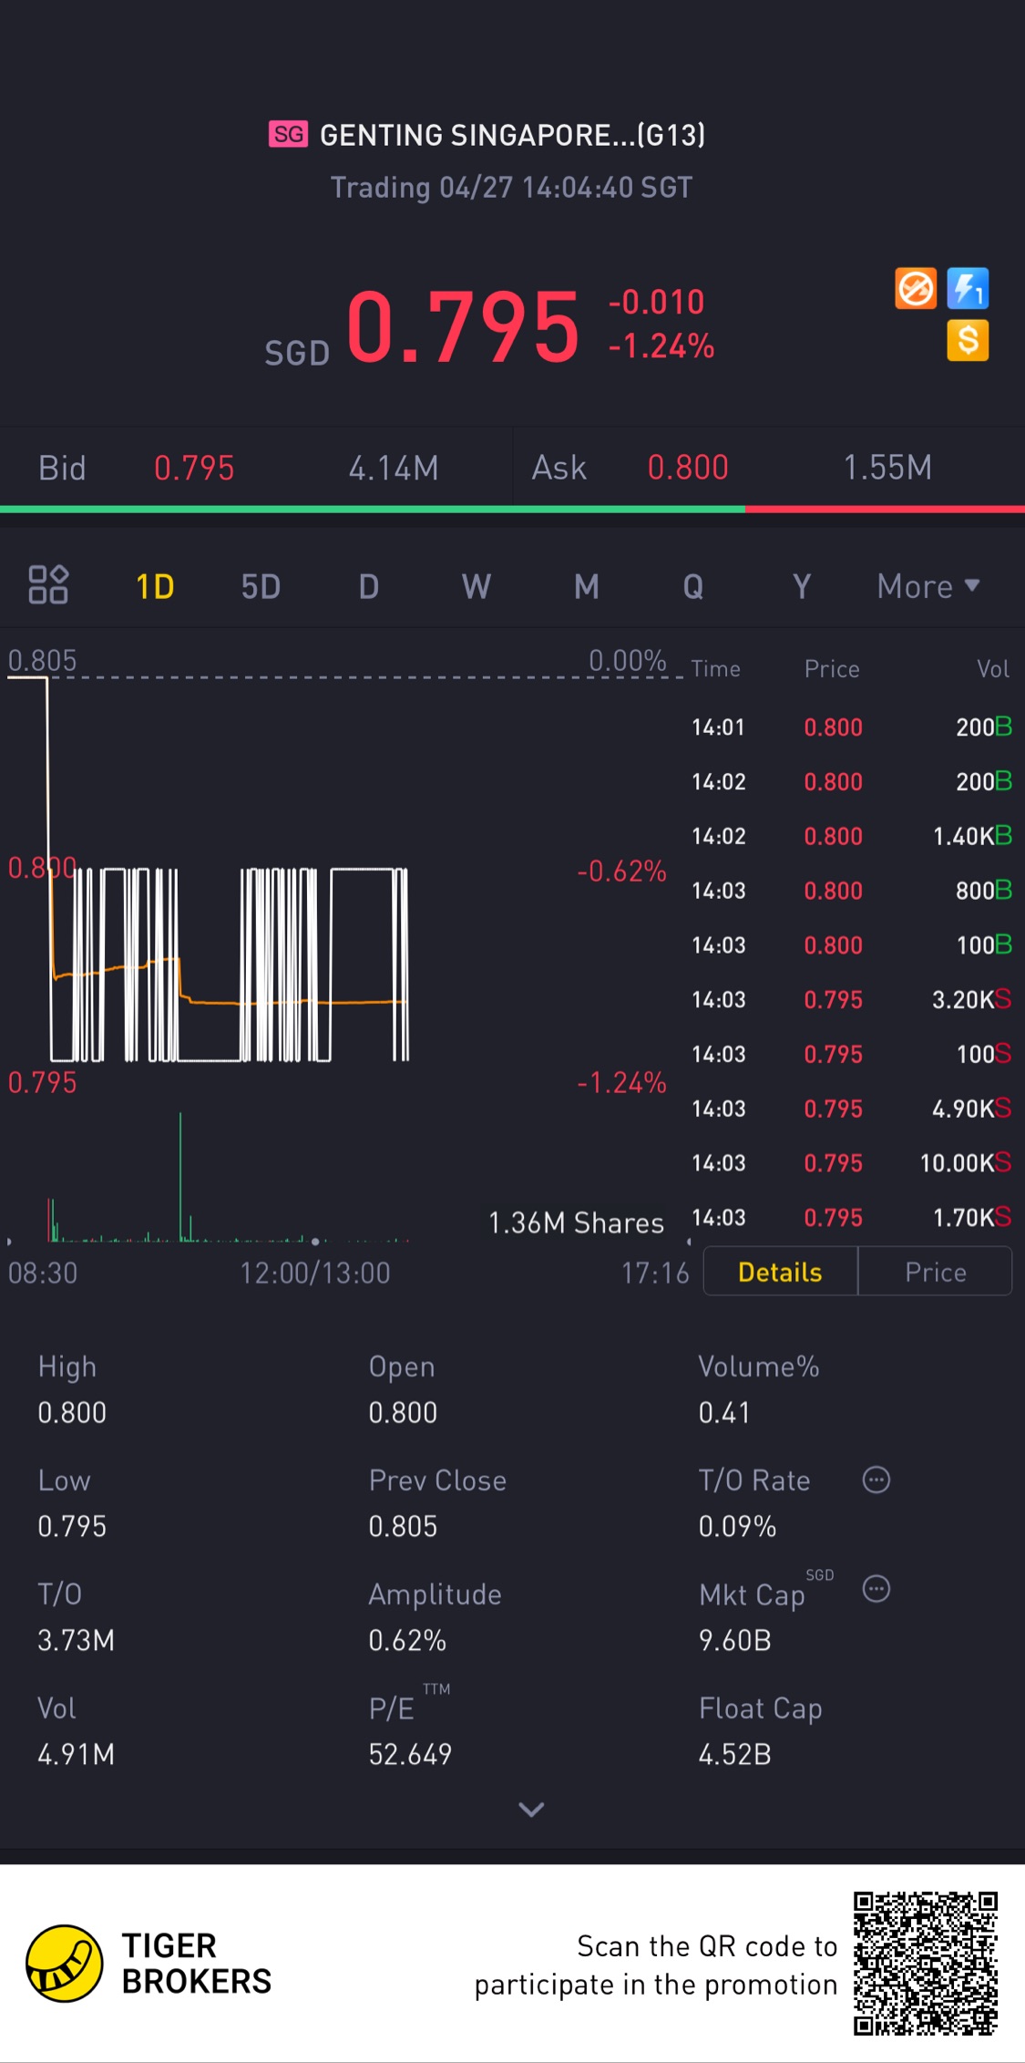This screenshot has height=2063, width=1025.
Task: Tap the promotion QR code
Action: point(926,1963)
